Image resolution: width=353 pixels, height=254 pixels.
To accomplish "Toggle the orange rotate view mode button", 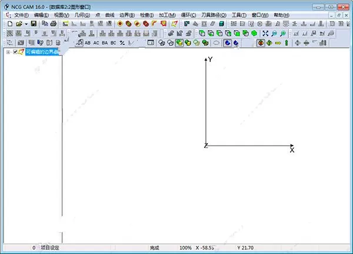I will (261, 42).
